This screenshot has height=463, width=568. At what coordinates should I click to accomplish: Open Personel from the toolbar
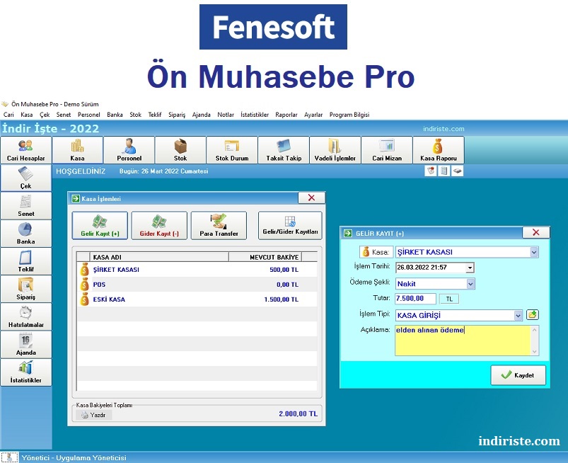tap(129, 150)
